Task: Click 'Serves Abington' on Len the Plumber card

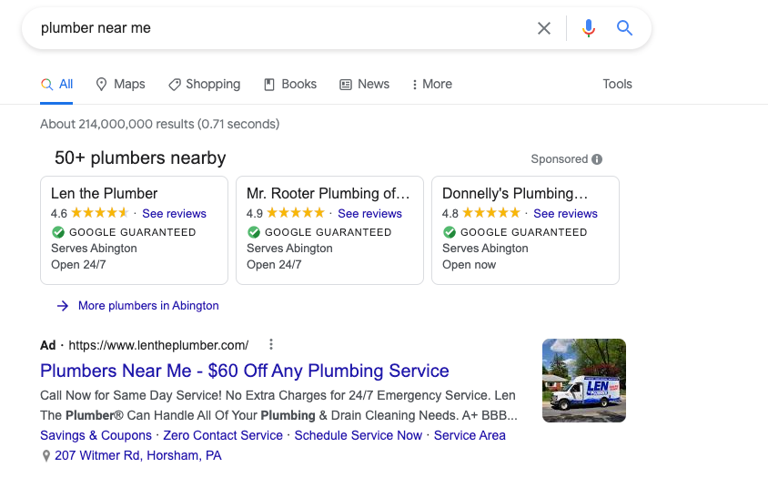Action: pyautogui.click(x=94, y=249)
